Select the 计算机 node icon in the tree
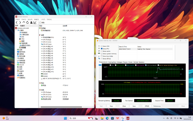The height and width of the screenshot is (121, 193). coord(18,30)
